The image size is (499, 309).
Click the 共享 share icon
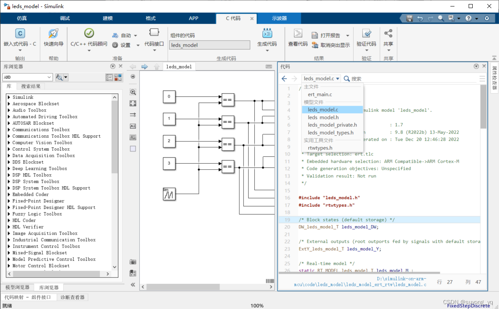(388, 34)
